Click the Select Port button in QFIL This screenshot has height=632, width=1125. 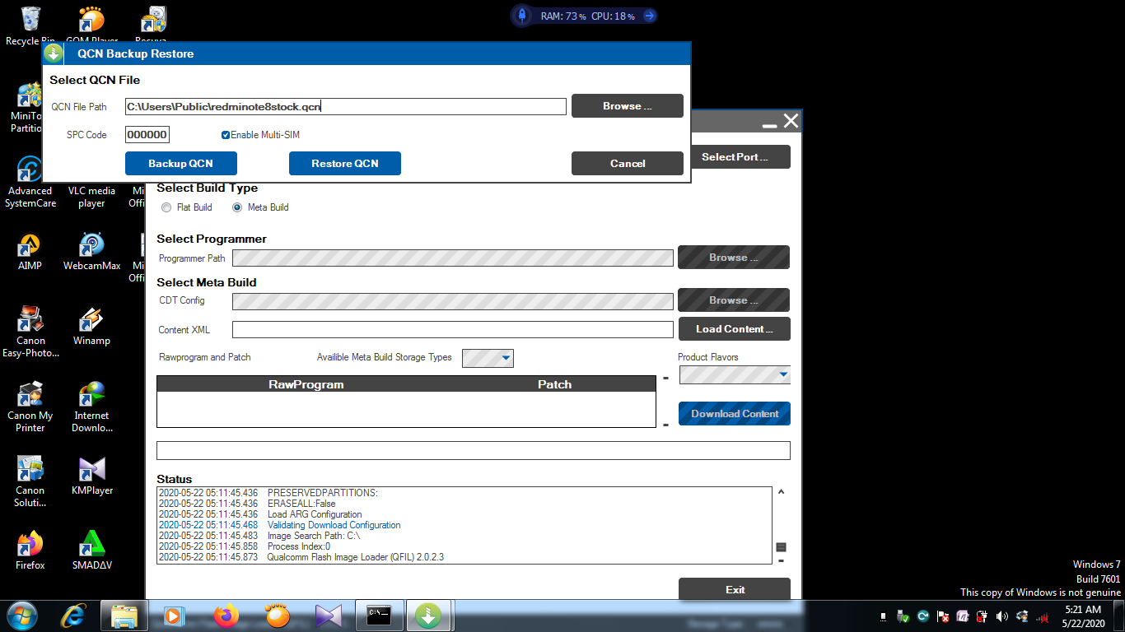(740, 156)
